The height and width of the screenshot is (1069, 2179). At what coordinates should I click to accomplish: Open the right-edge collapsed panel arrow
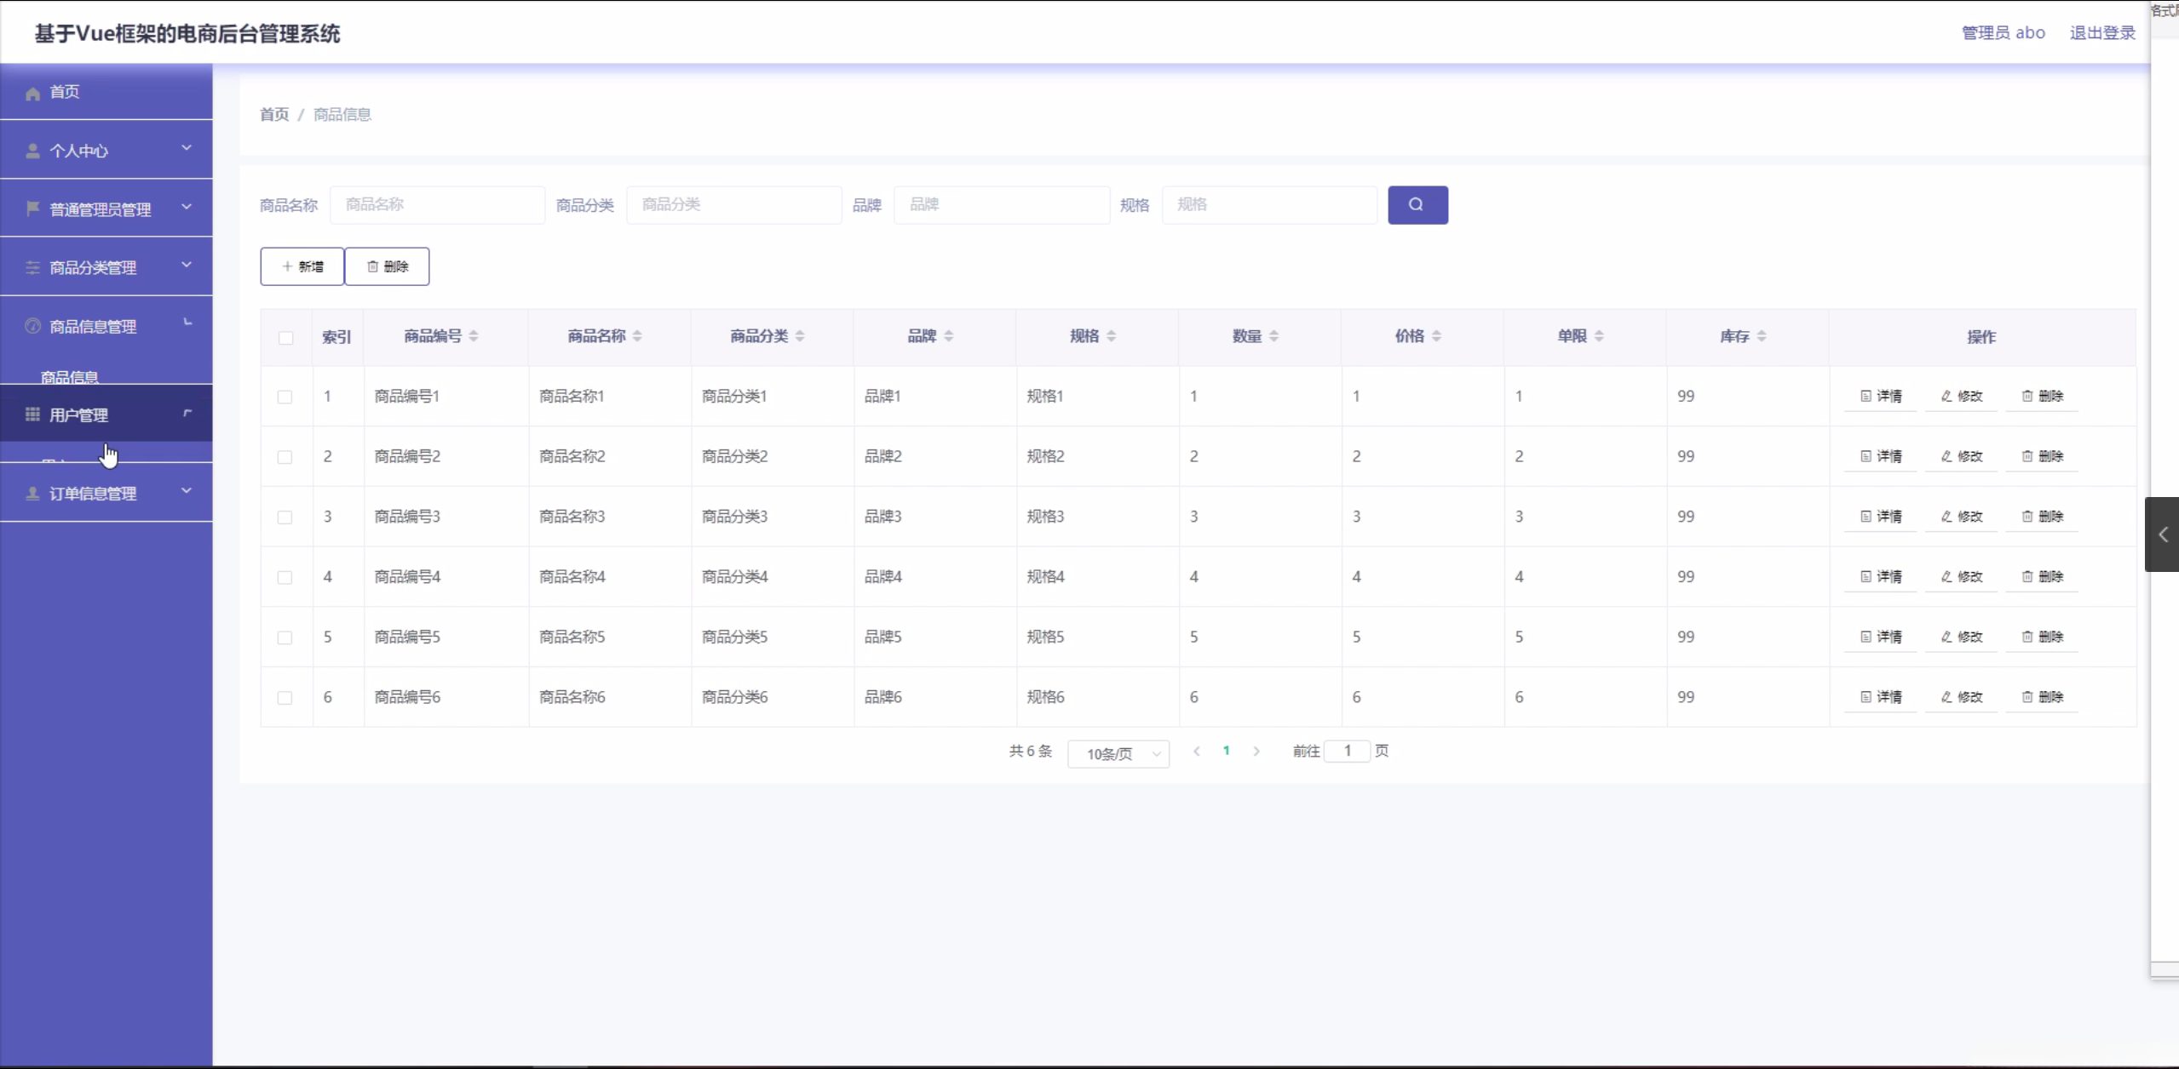[2163, 534]
